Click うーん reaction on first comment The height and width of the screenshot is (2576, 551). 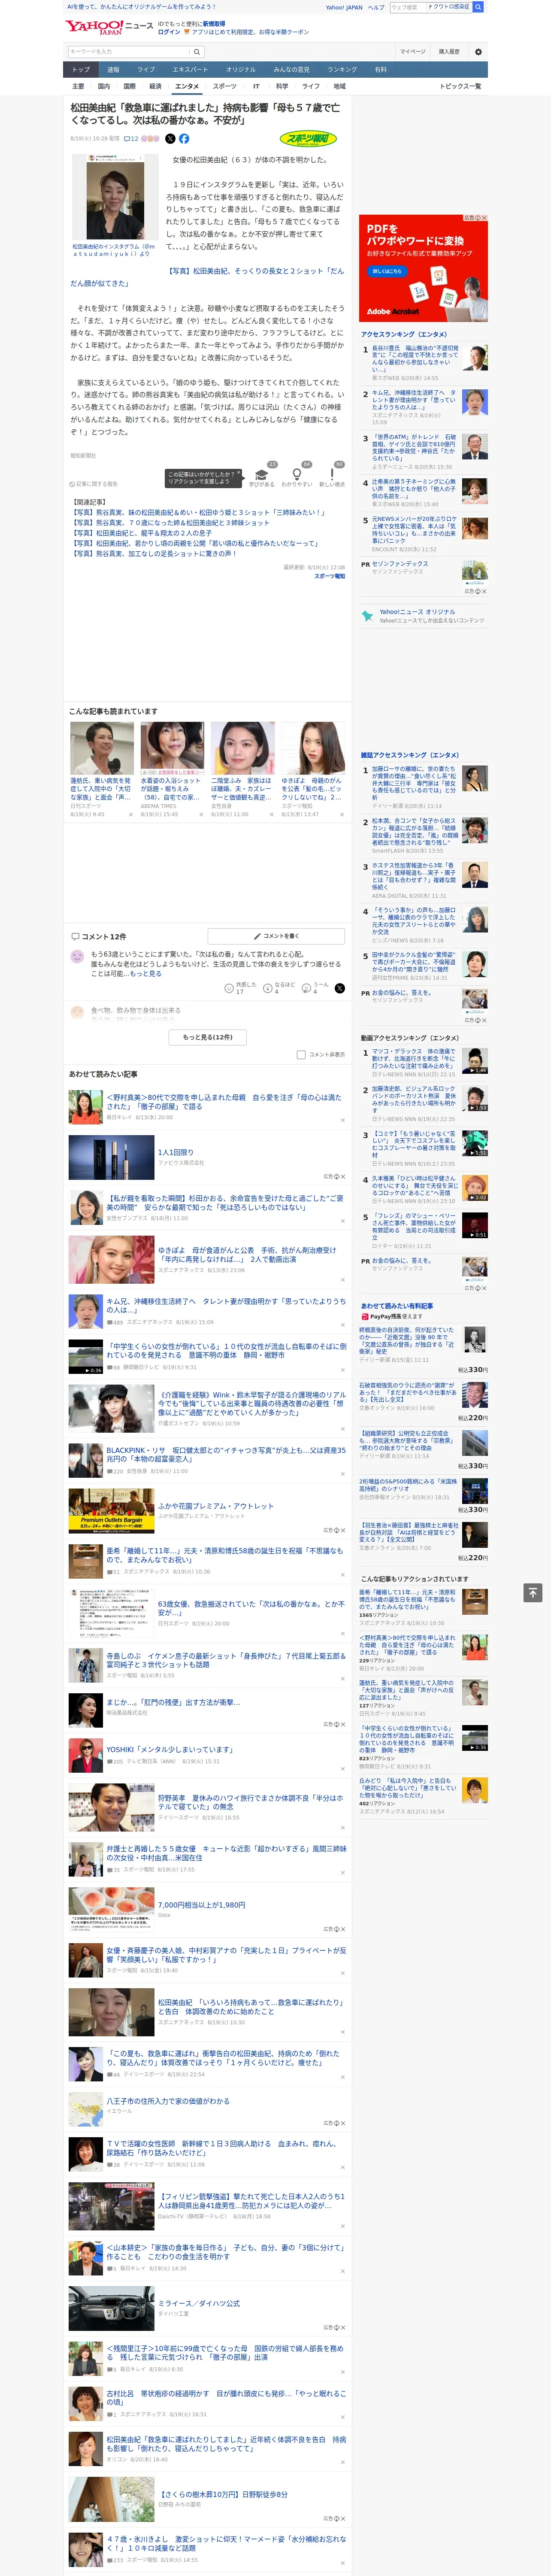307,988
